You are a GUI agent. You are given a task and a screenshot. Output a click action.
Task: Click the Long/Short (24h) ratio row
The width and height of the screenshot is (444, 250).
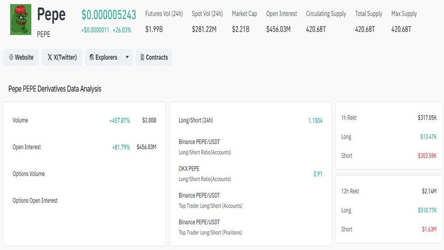point(196,120)
